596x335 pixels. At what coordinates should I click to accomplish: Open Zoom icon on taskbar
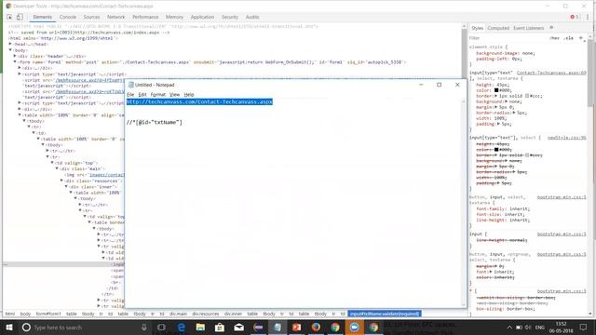(x=354, y=328)
